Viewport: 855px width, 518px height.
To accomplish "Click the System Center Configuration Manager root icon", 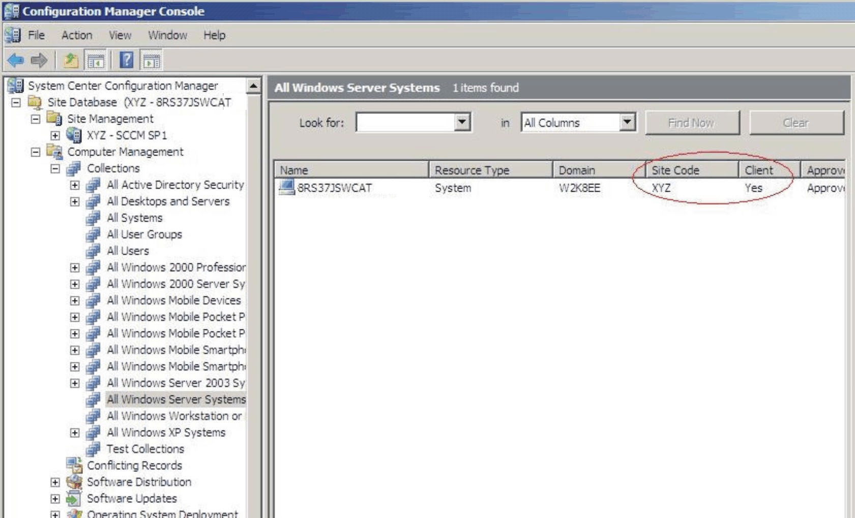I will (15, 85).
